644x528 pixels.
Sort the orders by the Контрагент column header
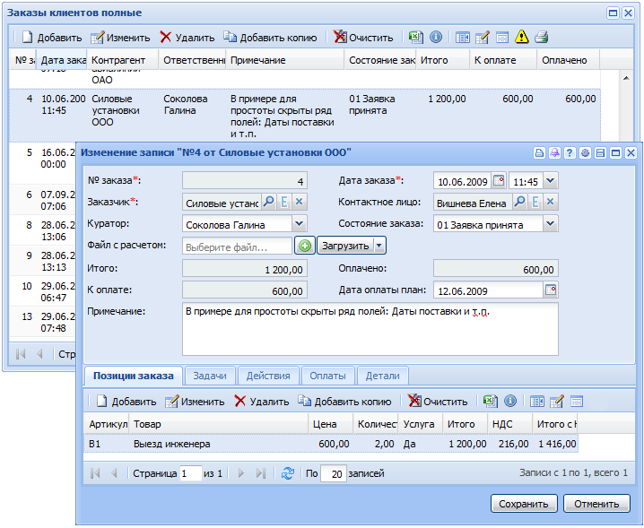click(x=122, y=60)
